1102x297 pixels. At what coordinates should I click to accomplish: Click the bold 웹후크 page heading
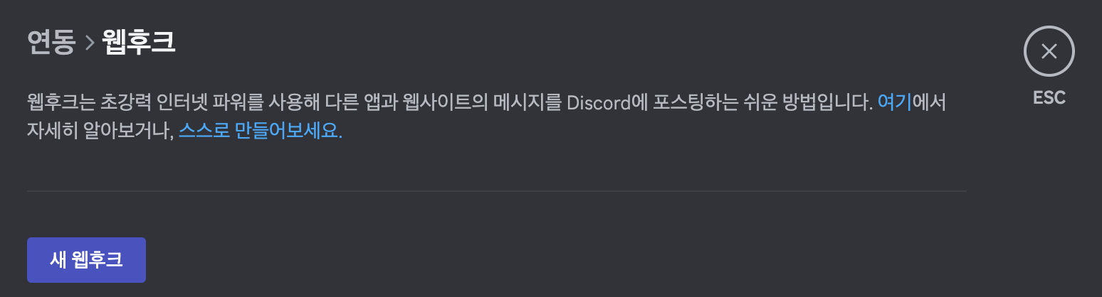click(138, 43)
